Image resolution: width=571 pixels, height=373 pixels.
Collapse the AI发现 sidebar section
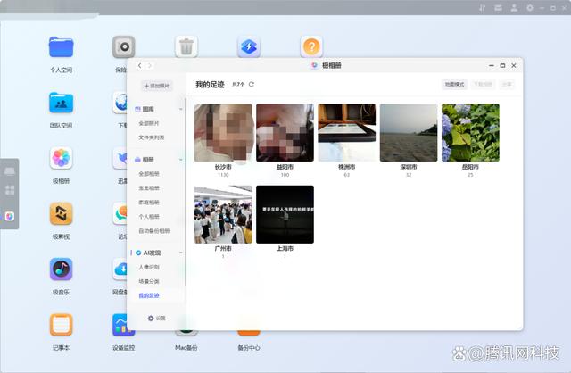coord(181,253)
